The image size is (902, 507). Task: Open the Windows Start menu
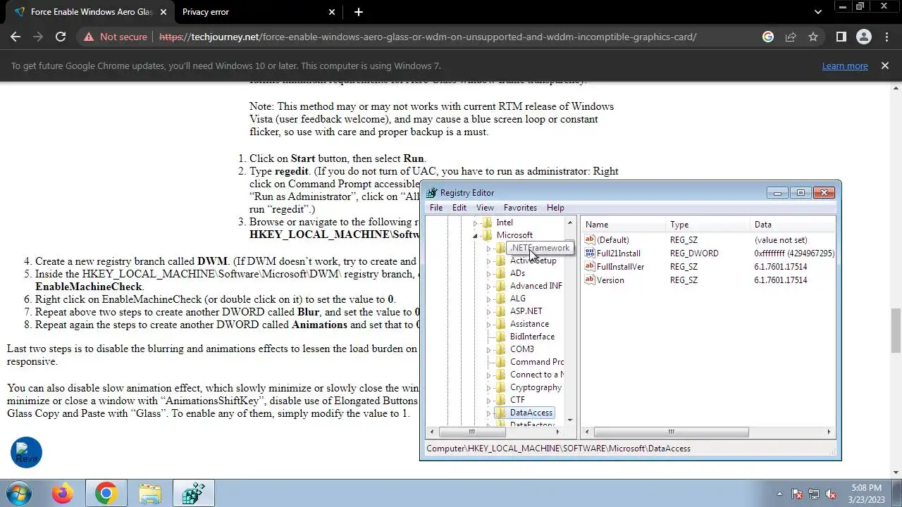(18, 494)
